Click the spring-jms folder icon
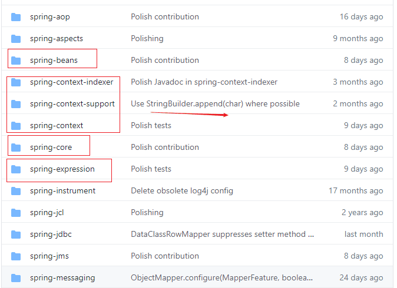Image resolution: width=397 pixels, height=288 pixels. [x=16, y=256]
